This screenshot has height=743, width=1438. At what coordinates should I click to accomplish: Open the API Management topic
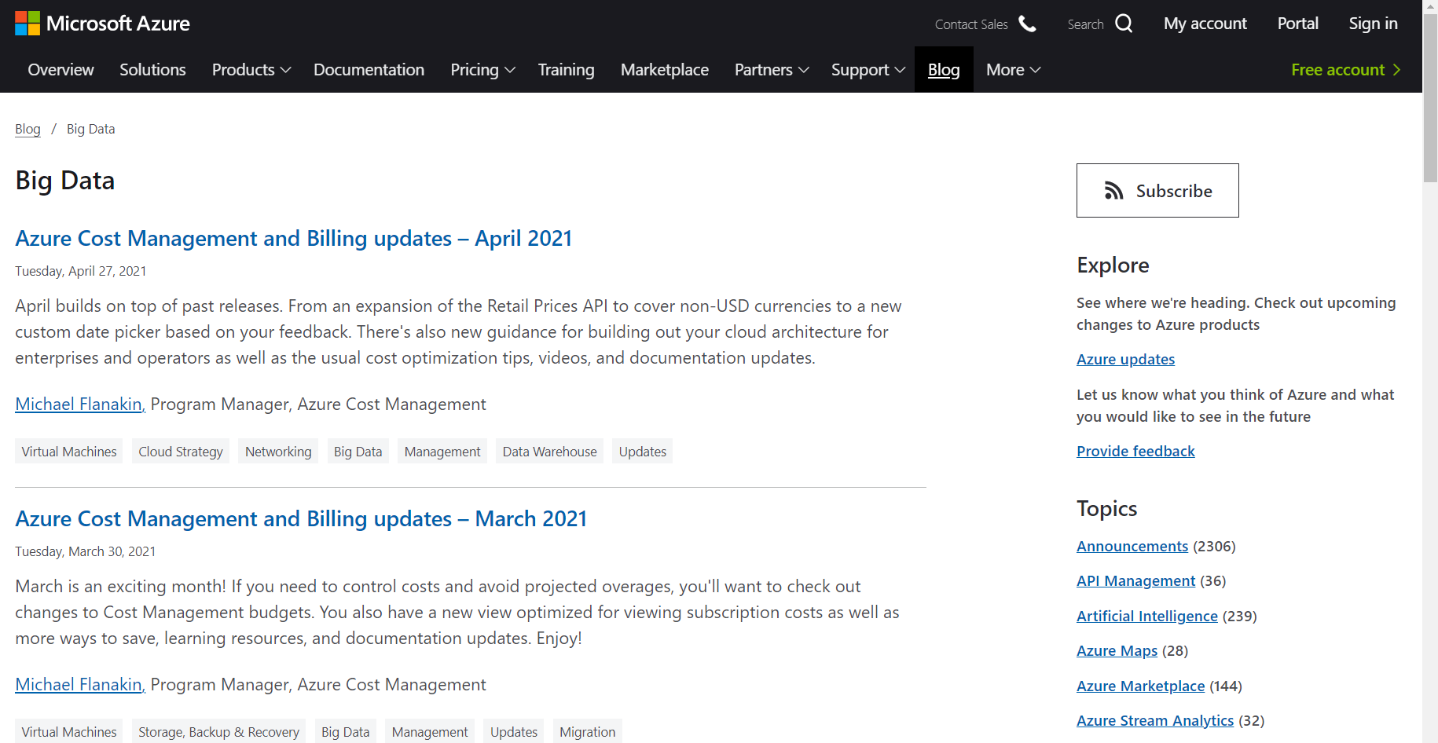tap(1135, 580)
